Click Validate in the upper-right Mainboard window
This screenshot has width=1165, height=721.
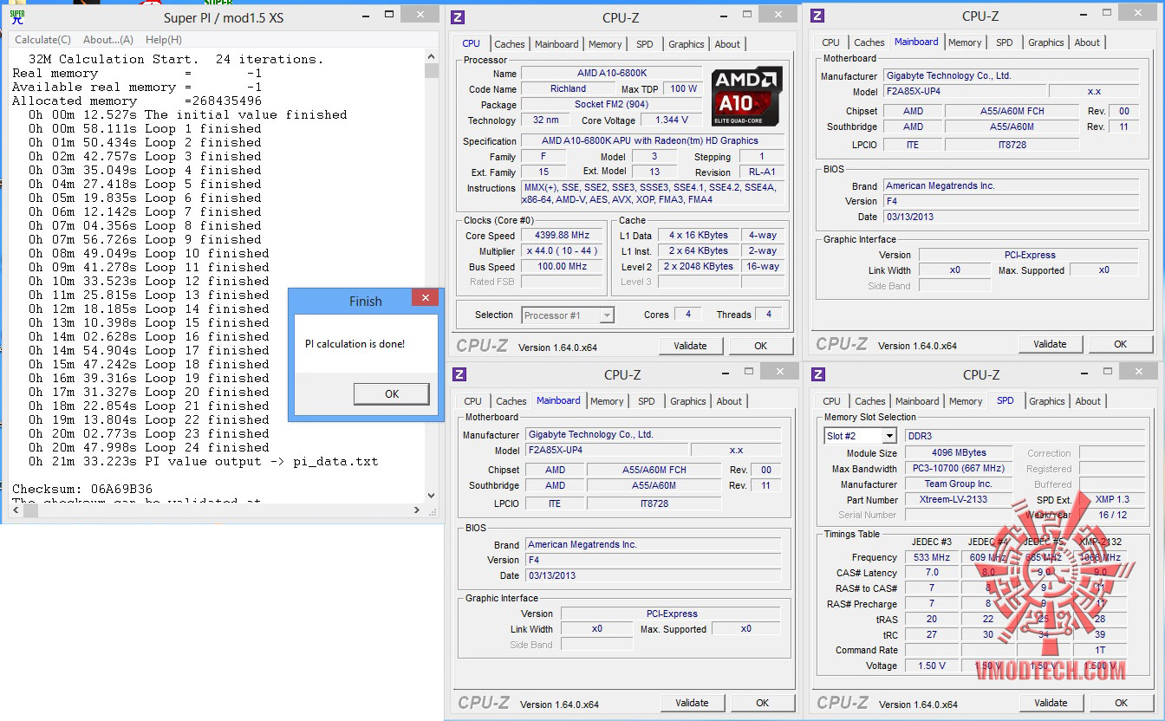(x=1050, y=344)
